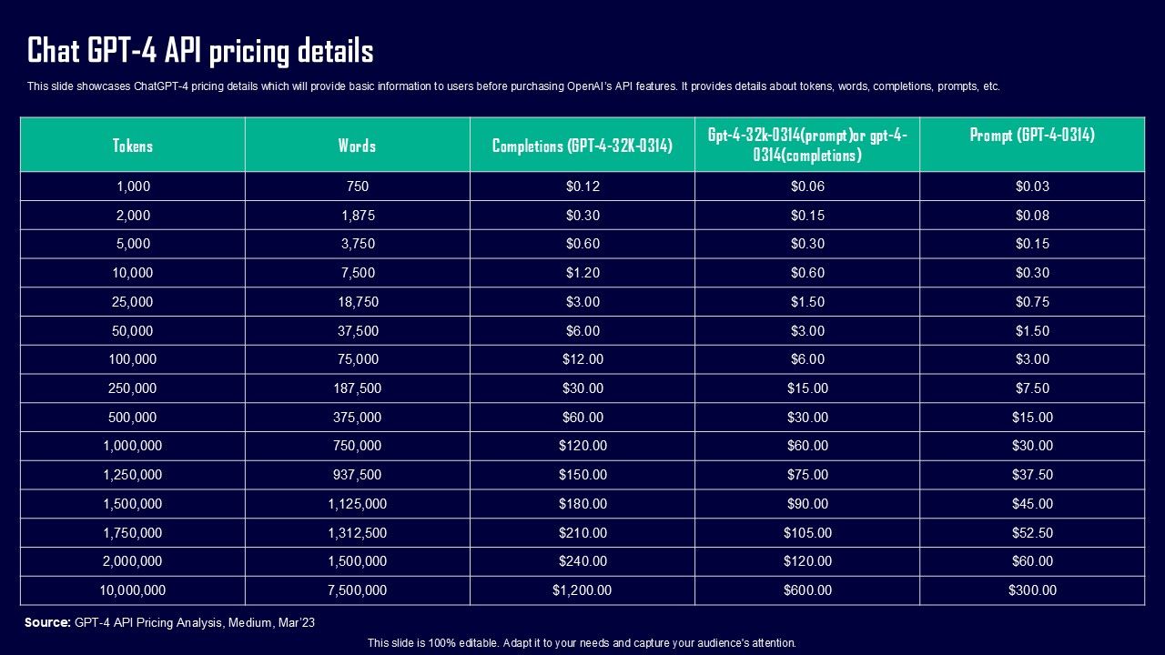Click the $1,200.00 completions price cell
Image resolution: width=1165 pixels, height=655 pixels.
(x=582, y=590)
